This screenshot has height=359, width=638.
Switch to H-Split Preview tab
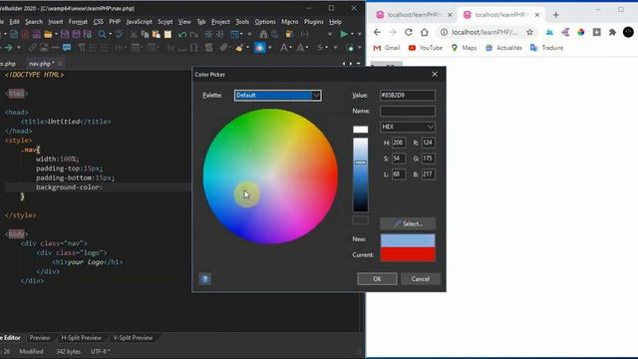tap(81, 338)
